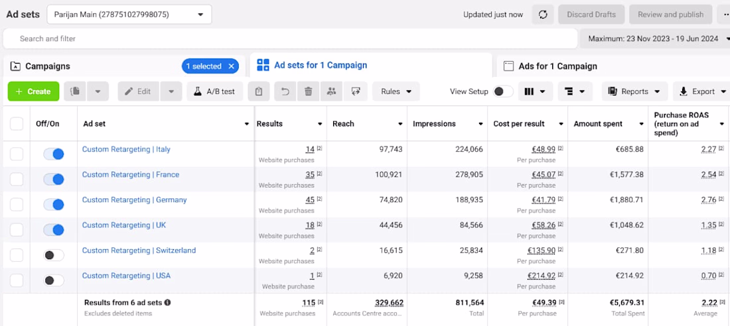
Task: Toggle off Custom Retargeting Germany ad set
Action: click(54, 204)
